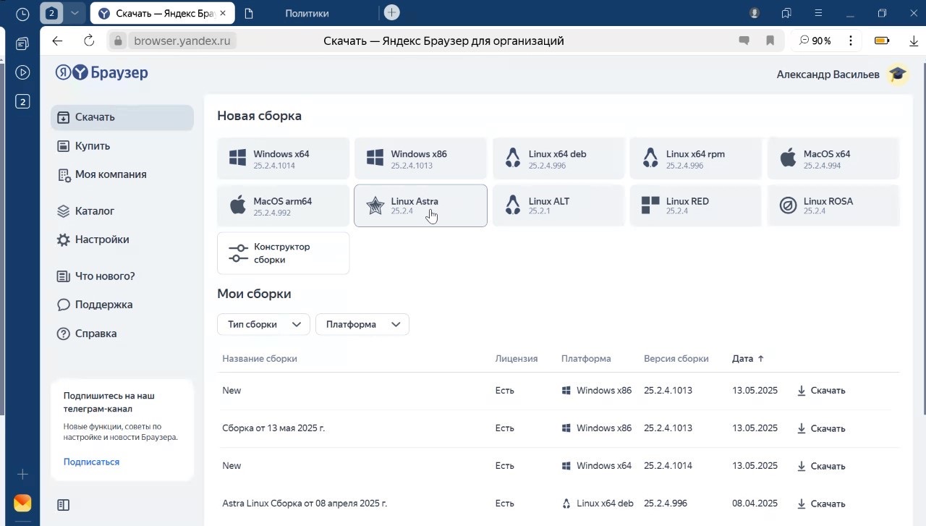Screen dimensions: 926x526
Task: Open a new tab with the plus button
Action: point(391,12)
